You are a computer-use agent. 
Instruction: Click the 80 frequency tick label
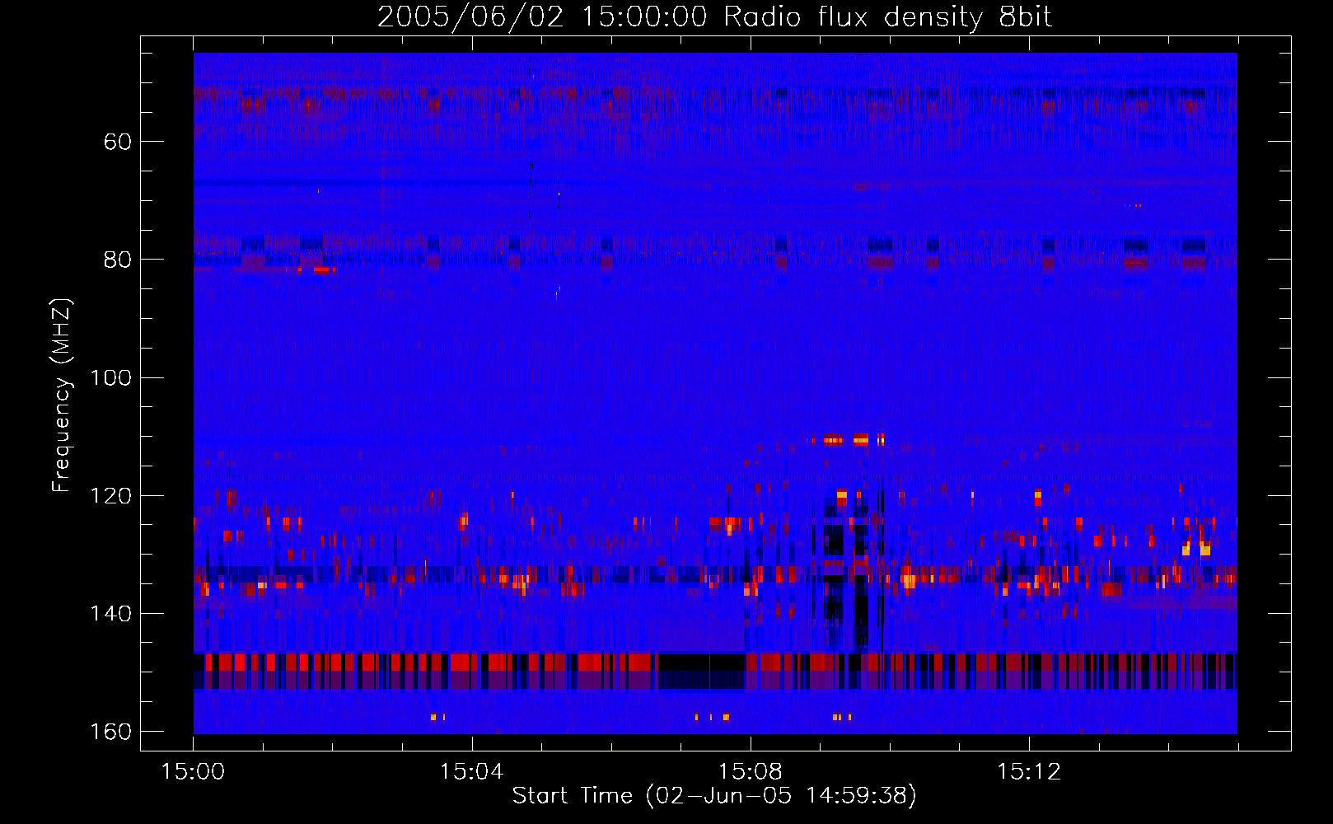[x=118, y=260]
